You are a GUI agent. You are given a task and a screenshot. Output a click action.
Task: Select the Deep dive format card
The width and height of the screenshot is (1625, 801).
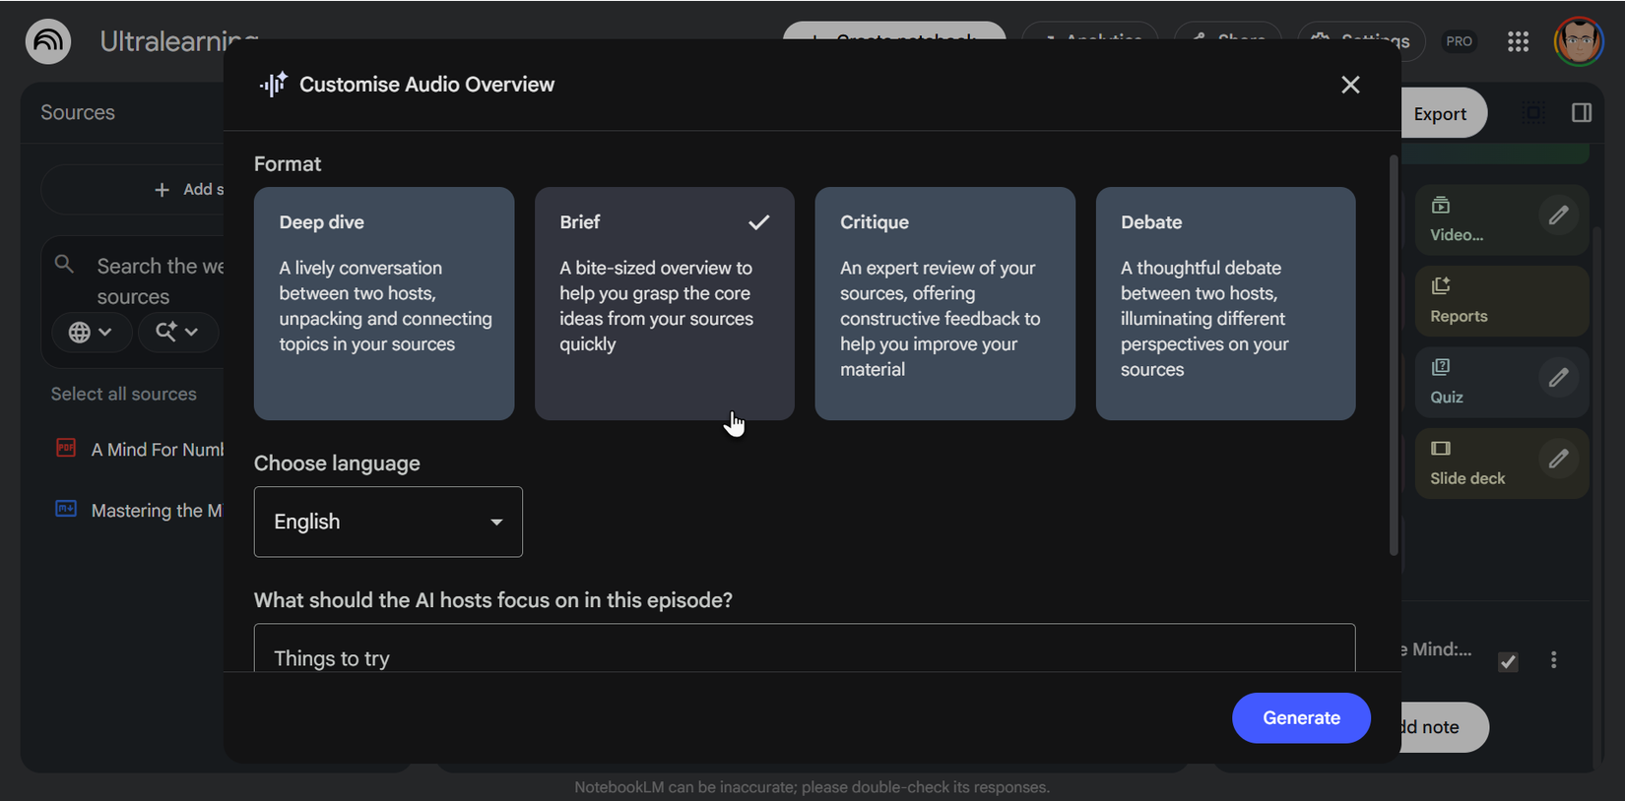pos(383,303)
